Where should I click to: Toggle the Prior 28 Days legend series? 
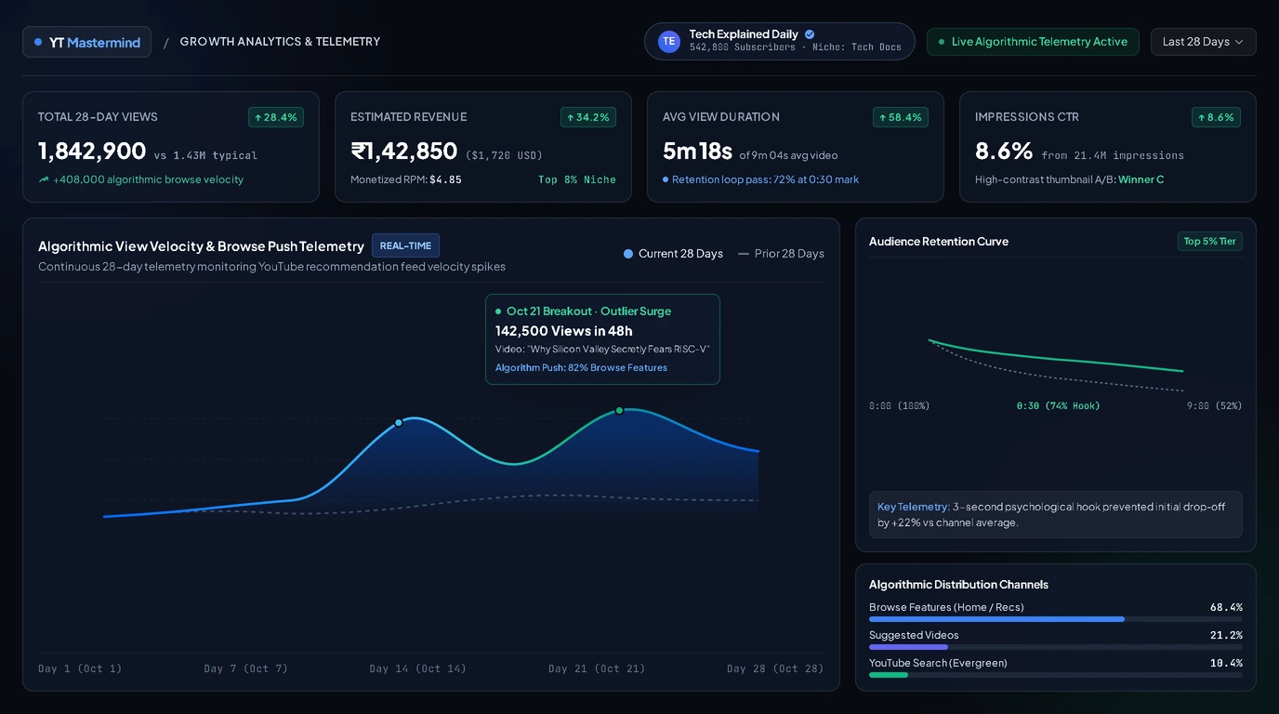(781, 253)
